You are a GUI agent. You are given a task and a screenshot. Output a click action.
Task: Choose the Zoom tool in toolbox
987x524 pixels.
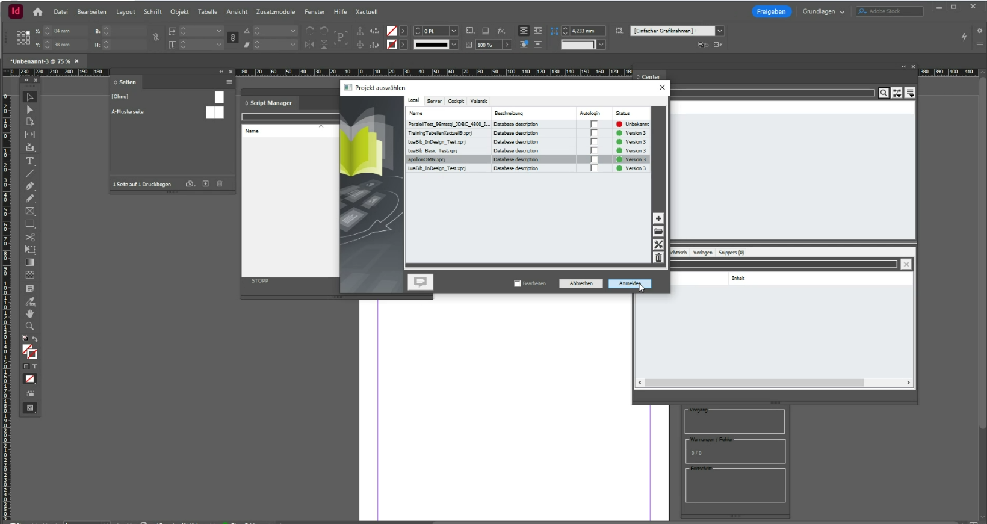[29, 327]
